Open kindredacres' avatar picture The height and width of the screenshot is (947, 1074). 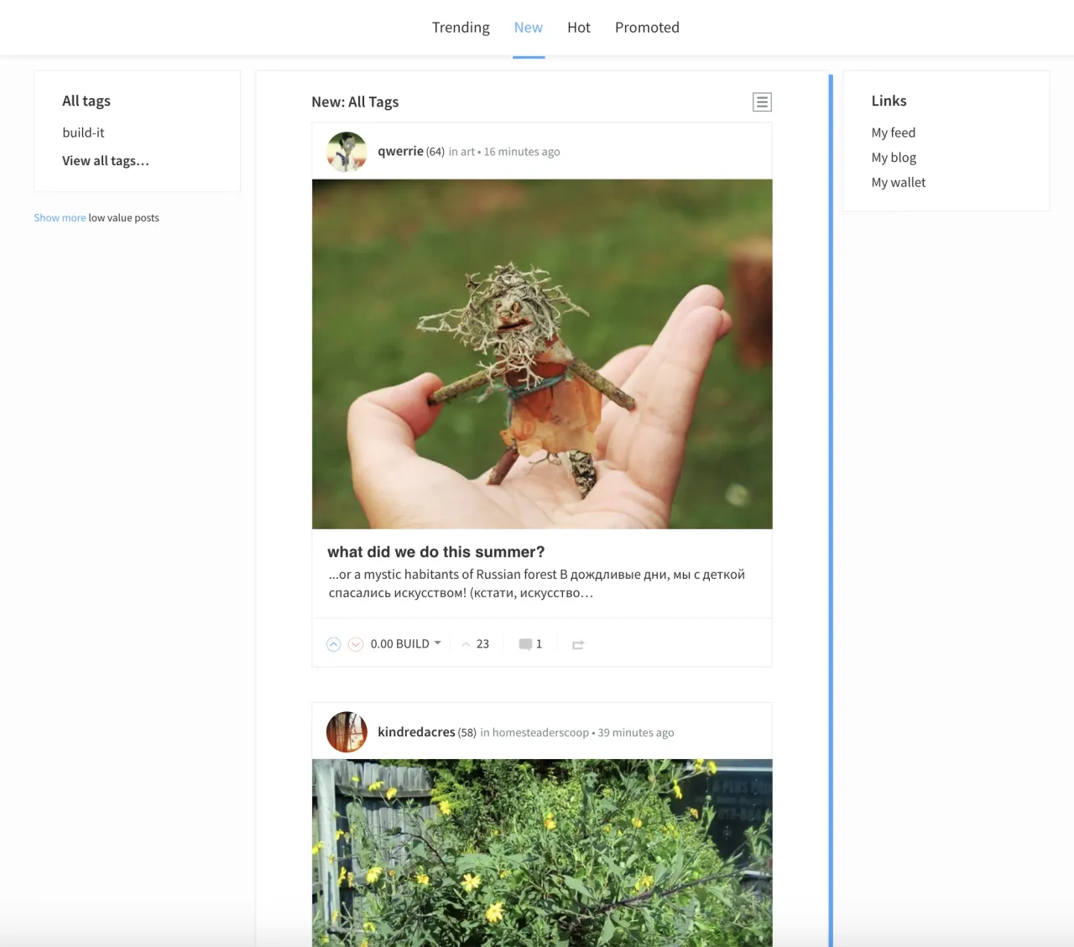tap(347, 732)
